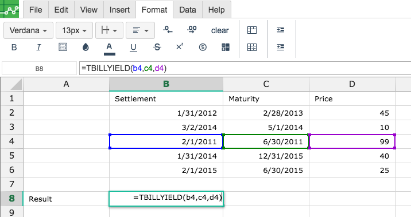The height and width of the screenshot is (217, 411).
Task: Pick the text color A swatch
Action: (109, 49)
